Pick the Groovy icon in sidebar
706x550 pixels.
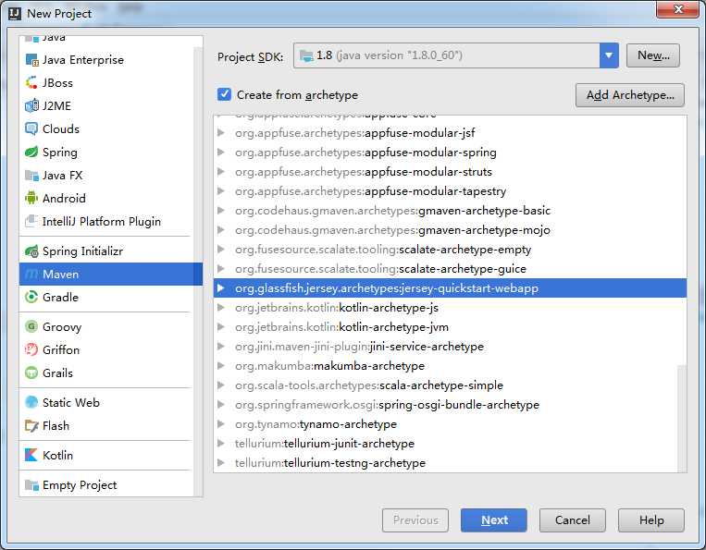point(31,327)
